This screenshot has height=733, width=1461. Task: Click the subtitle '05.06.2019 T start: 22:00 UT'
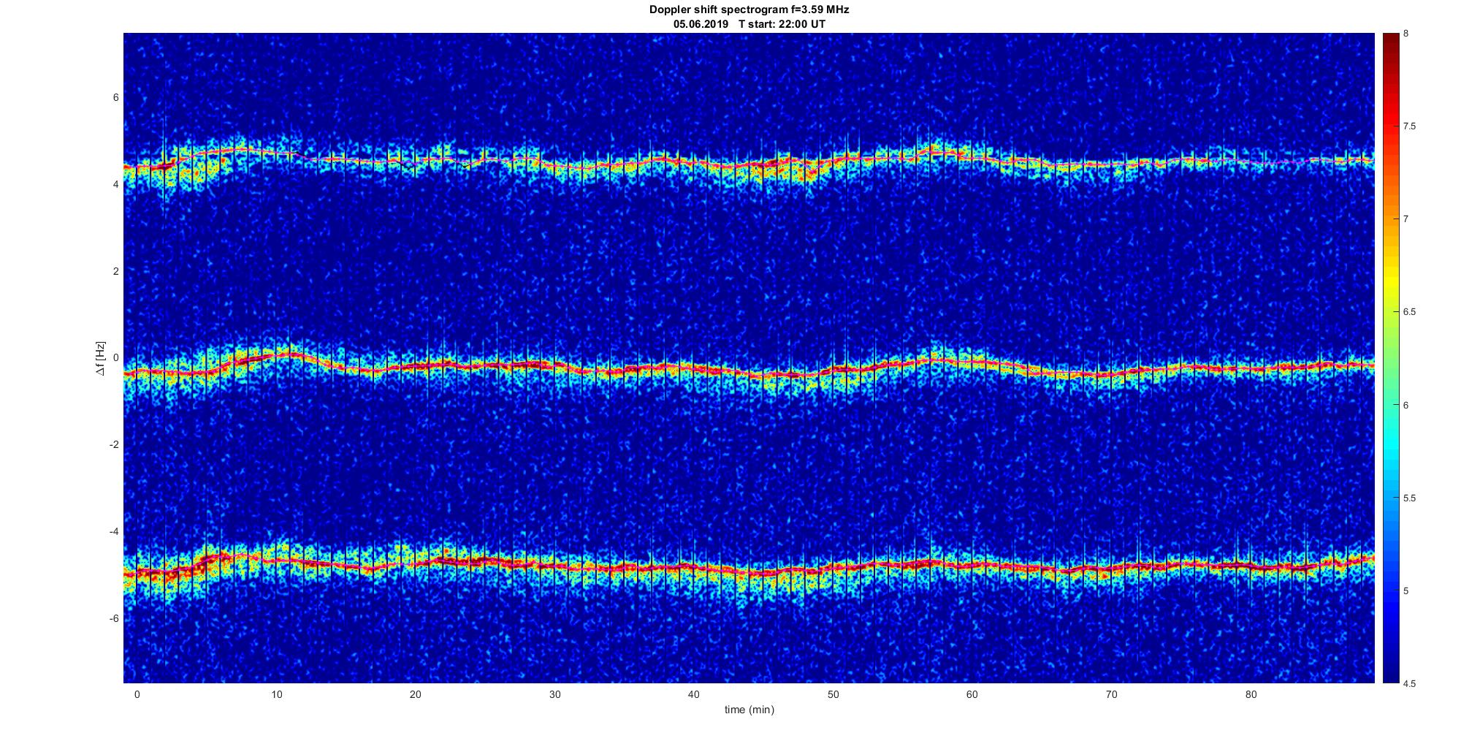pyautogui.click(x=749, y=23)
